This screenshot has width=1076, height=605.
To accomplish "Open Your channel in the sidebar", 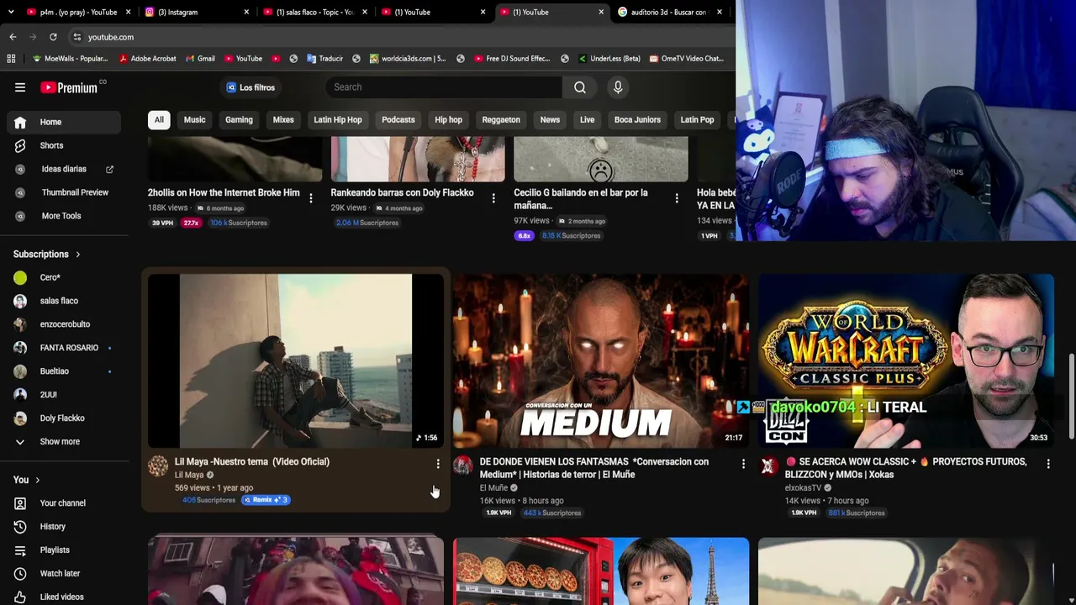I will click(64, 503).
